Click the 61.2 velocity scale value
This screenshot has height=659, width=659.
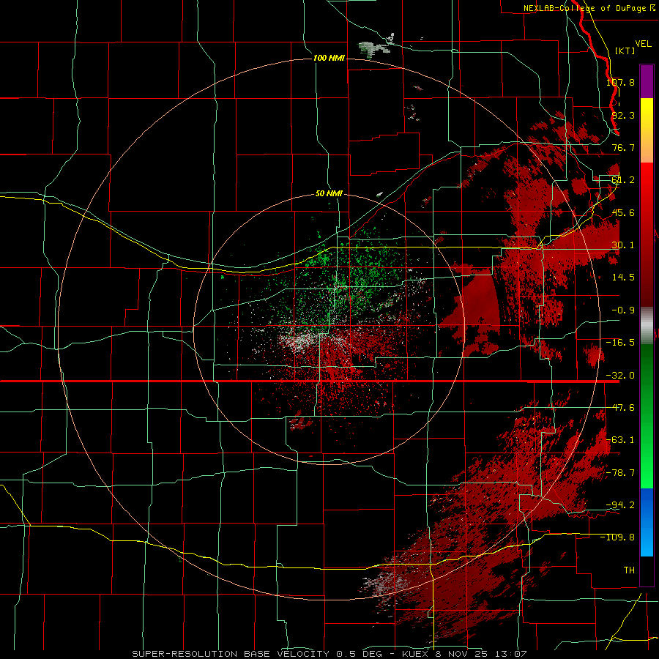[623, 180]
